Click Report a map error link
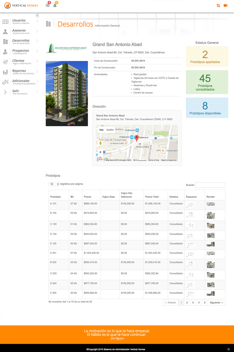This screenshot has height=352, width=234. (x=169, y=160)
